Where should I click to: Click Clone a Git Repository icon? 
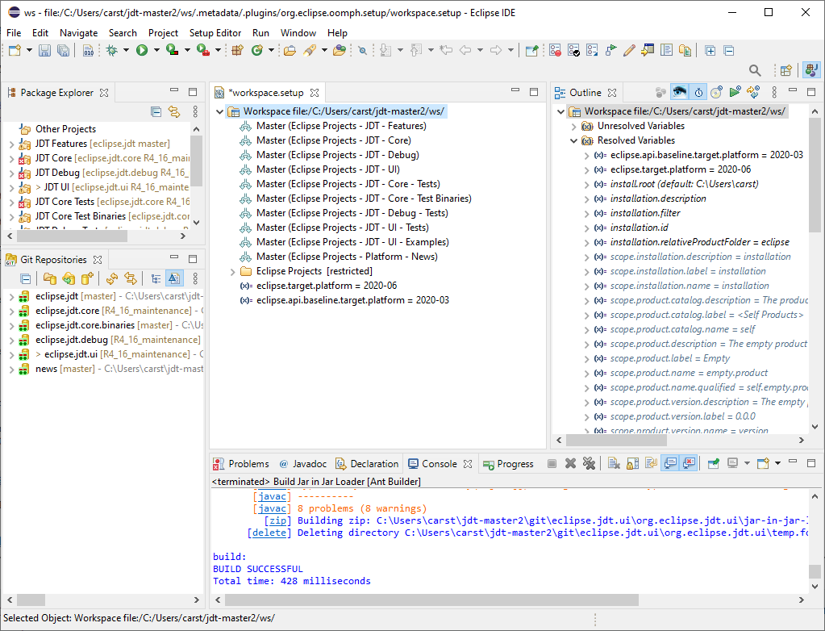[x=69, y=278]
